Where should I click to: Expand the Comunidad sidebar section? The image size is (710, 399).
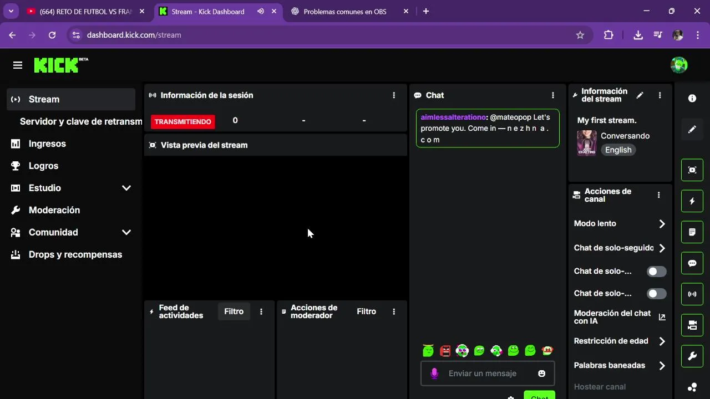[x=126, y=232]
